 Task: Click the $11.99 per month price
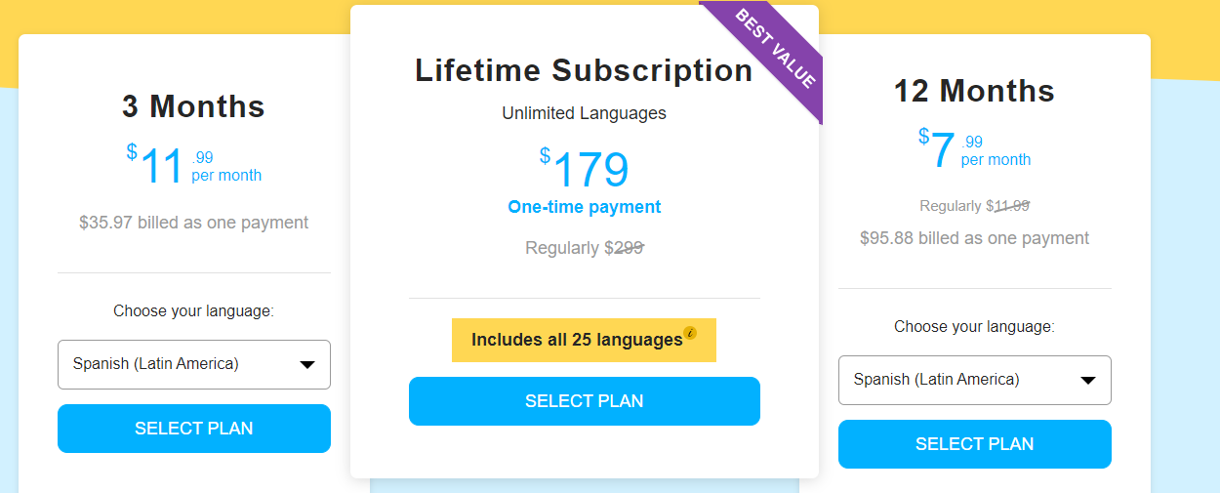pos(193,165)
